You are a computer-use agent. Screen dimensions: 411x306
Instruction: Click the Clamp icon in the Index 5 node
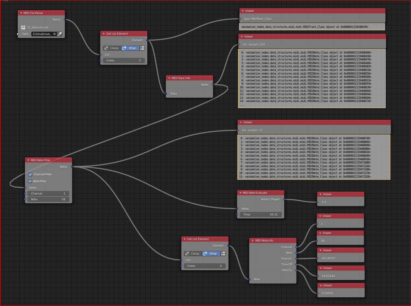point(106,48)
